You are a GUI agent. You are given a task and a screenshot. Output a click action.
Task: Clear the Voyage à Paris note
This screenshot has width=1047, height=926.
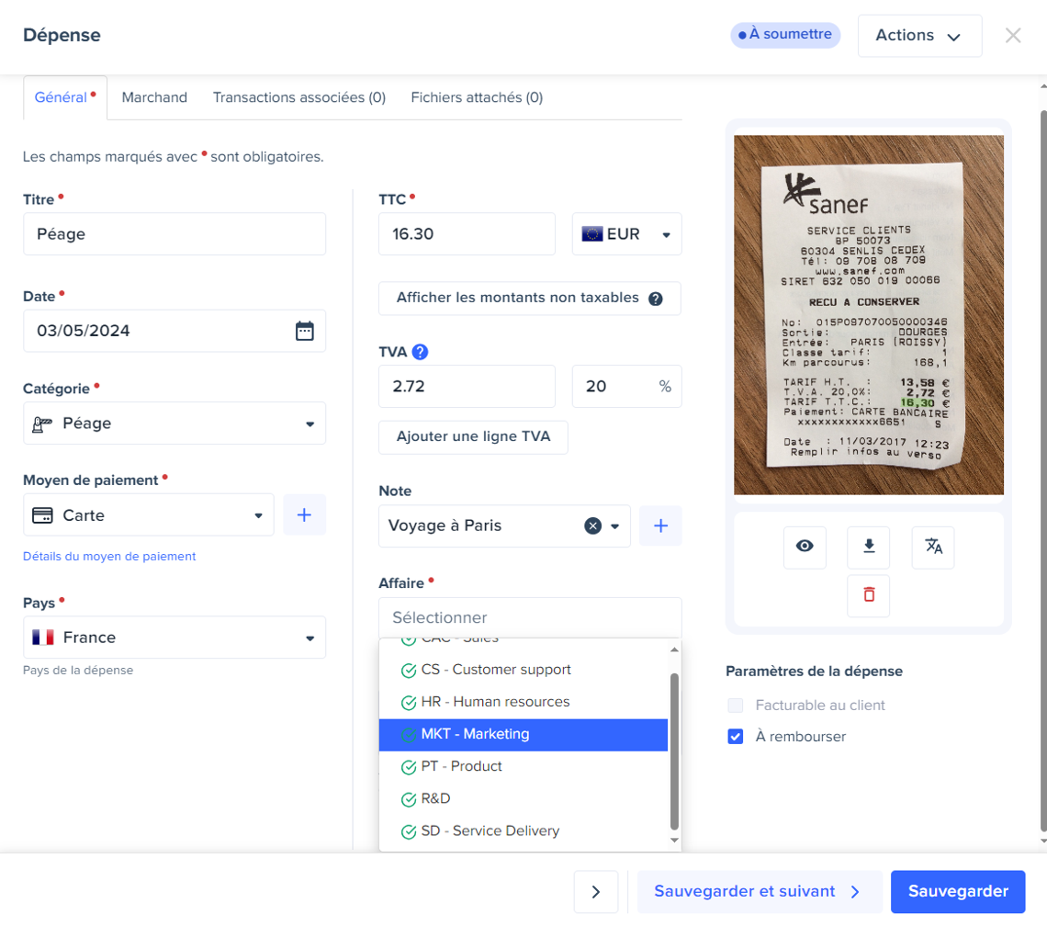[592, 526]
